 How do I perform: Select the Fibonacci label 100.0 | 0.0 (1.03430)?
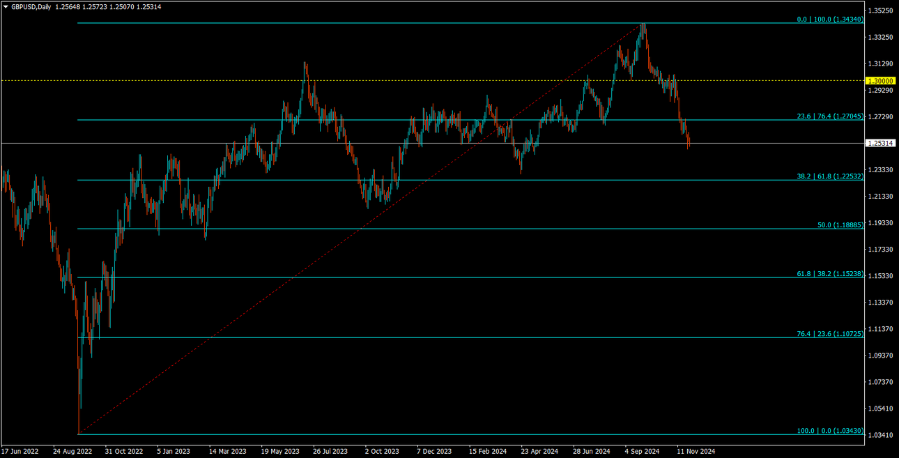pos(831,431)
